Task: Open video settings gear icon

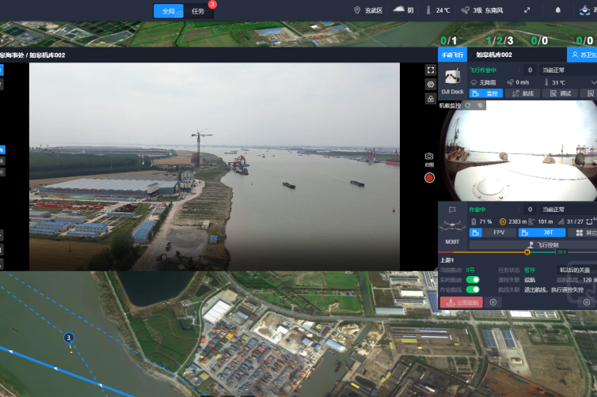Action: click(x=431, y=85)
